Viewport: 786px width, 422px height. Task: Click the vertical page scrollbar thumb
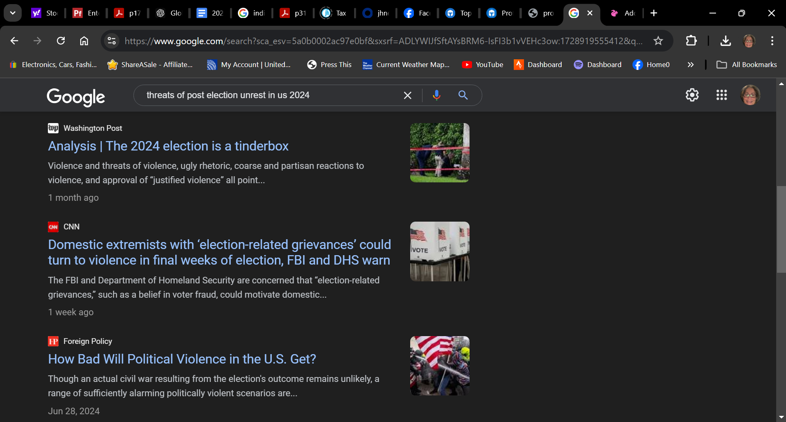(x=781, y=229)
